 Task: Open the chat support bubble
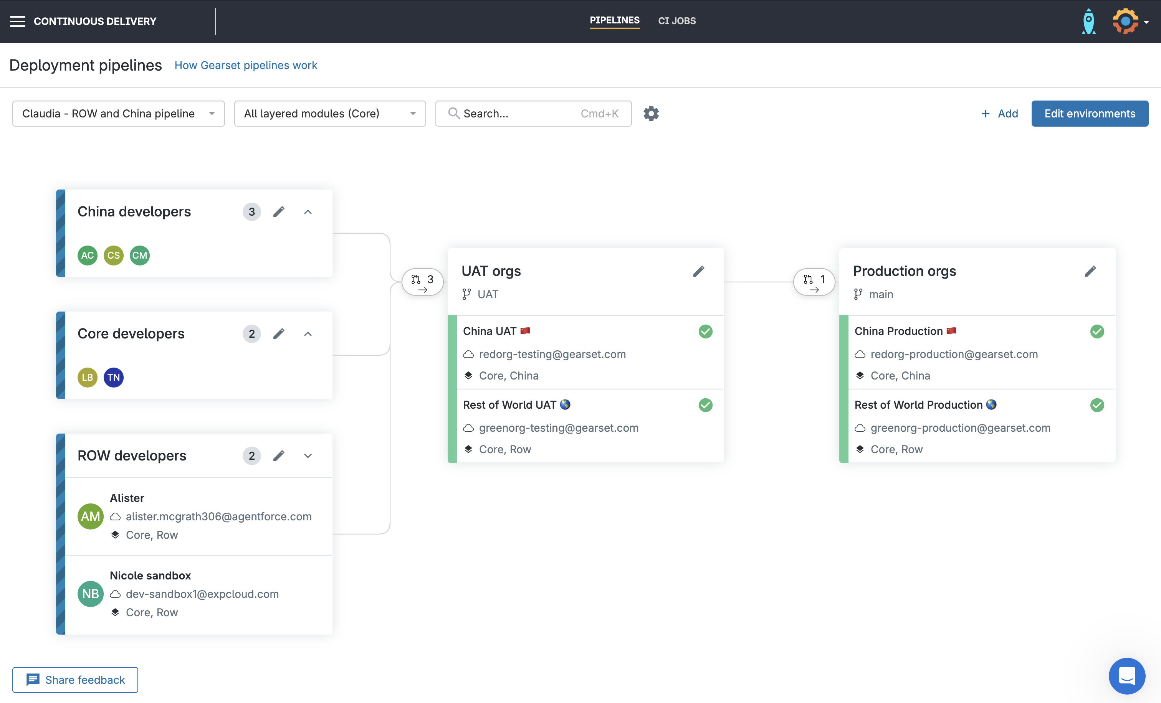coord(1127,676)
